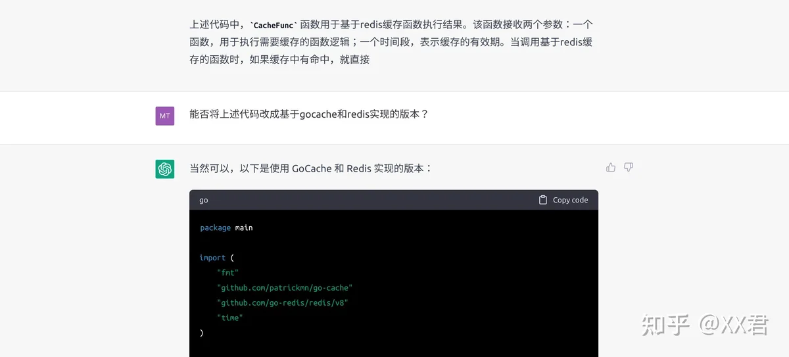The height and width of the screenshot is (357, 789).
Task: Click the paragraph line ending with "就直接"
Action: [x=279, y=59]
